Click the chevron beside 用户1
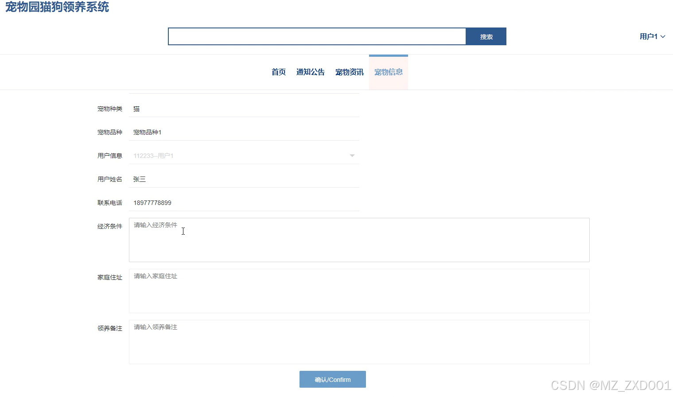Screen dimensions: 673x397 click(x=663, y=37)
